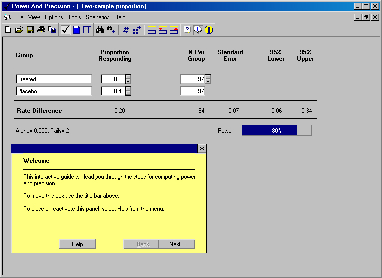Click the Treated group name field
Image resolution: width=382 pixels, height=278 pixels.
pyautogui.click(x=54, y=79)
